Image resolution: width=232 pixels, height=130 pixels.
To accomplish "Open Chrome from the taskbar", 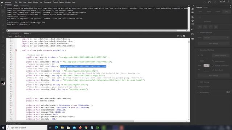I will click(86, 127).
